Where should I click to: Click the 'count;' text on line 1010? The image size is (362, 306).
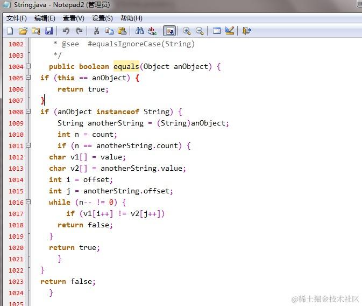click(x=104, y=135)
